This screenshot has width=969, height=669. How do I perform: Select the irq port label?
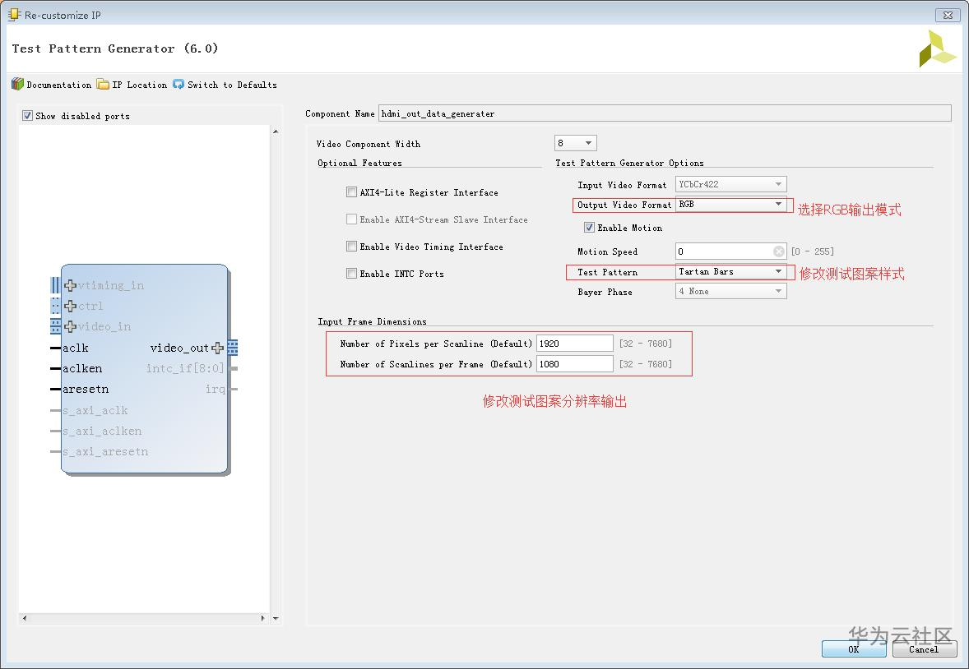coord(215,389)
